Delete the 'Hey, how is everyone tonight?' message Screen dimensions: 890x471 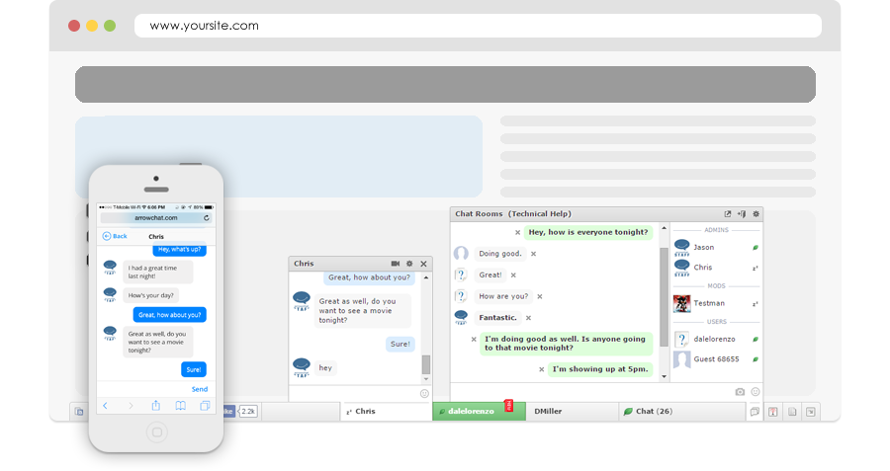[517, 232]
